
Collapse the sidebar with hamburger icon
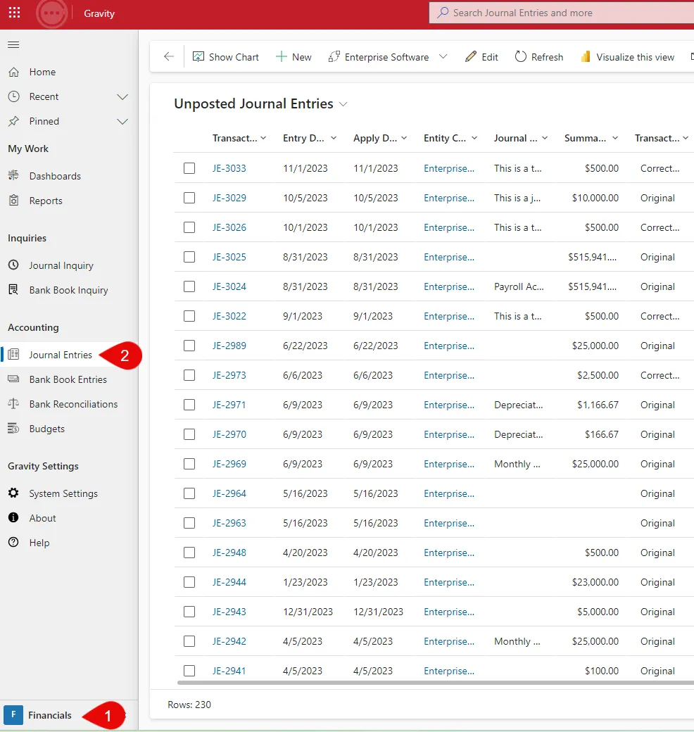click(13, 45)
